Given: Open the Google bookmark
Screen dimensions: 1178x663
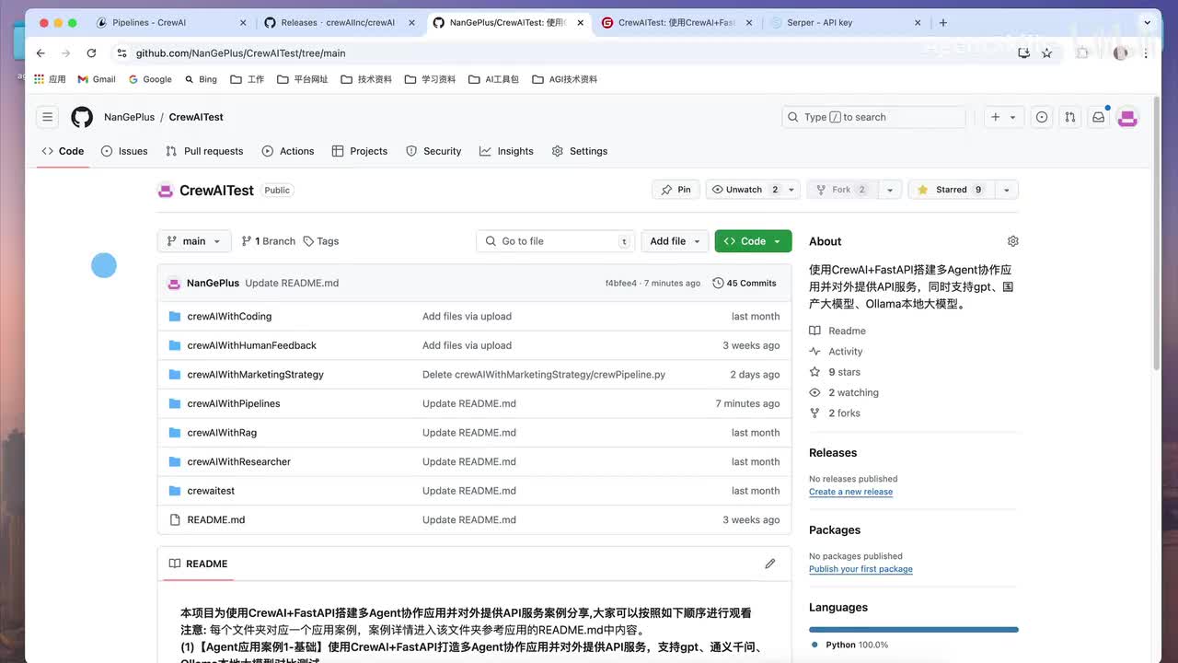Looking at the screenshot, I should point(150,79).
